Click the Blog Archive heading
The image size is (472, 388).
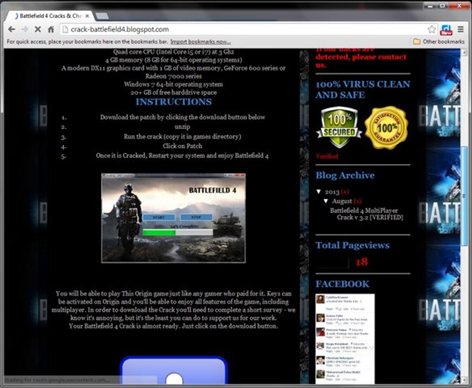(x=345, y=175)
